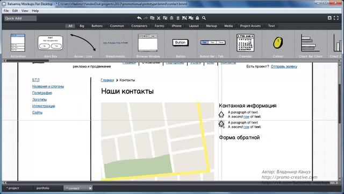Image resolution: width=344 pixels, height=194 pixels.
Task: Select the Наши контакты heading
Action: [127, 91]
